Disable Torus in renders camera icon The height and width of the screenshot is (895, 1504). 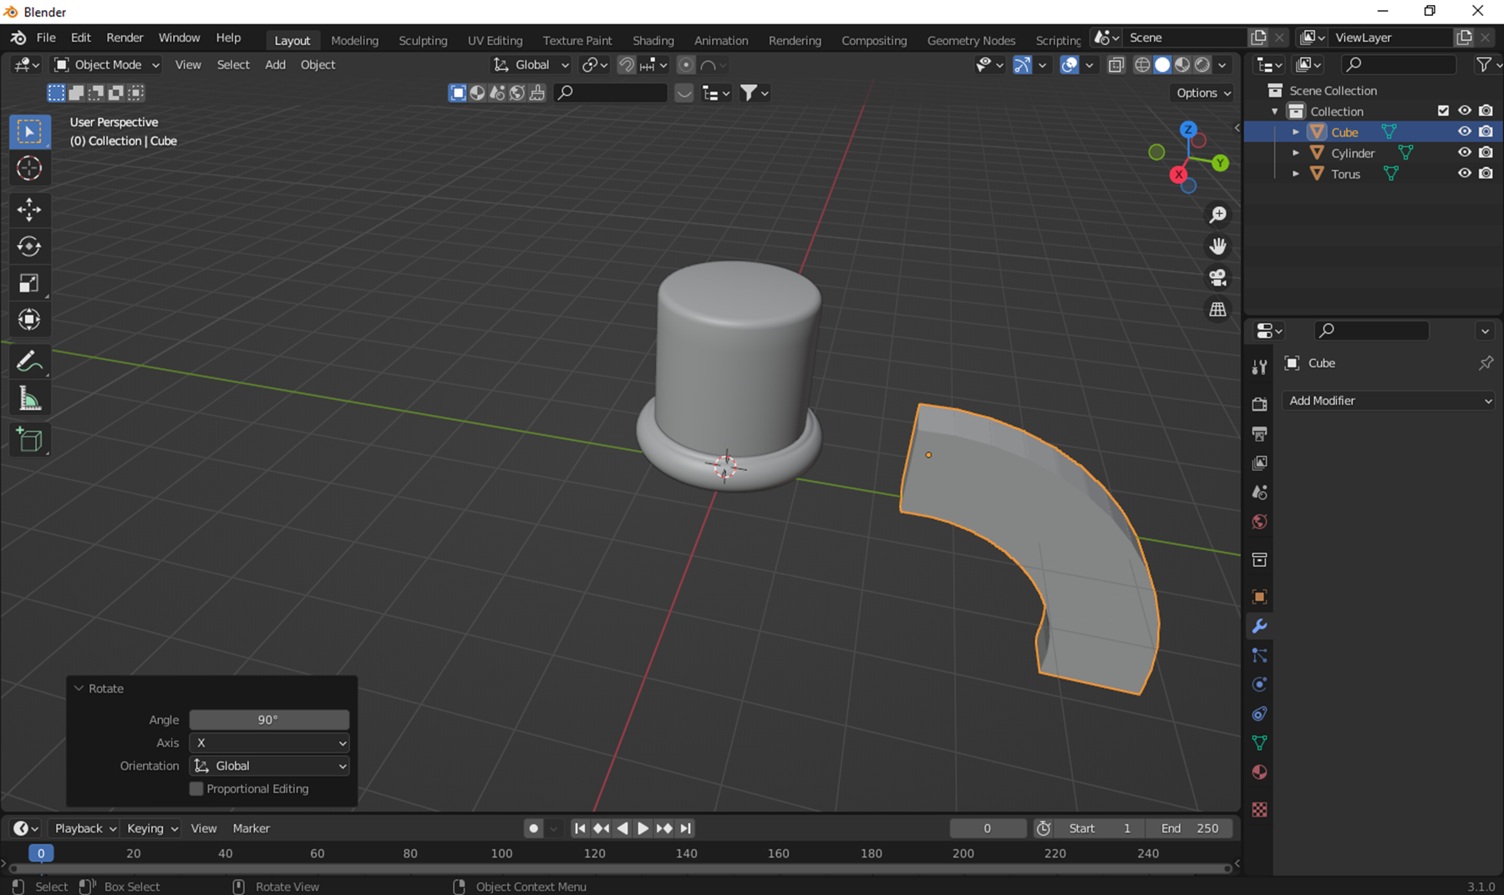tap(1486, 174)
